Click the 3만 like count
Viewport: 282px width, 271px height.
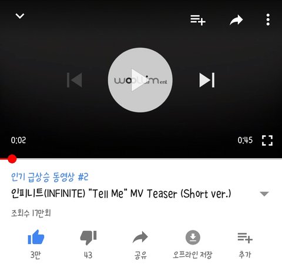click(x=35, y=255)
